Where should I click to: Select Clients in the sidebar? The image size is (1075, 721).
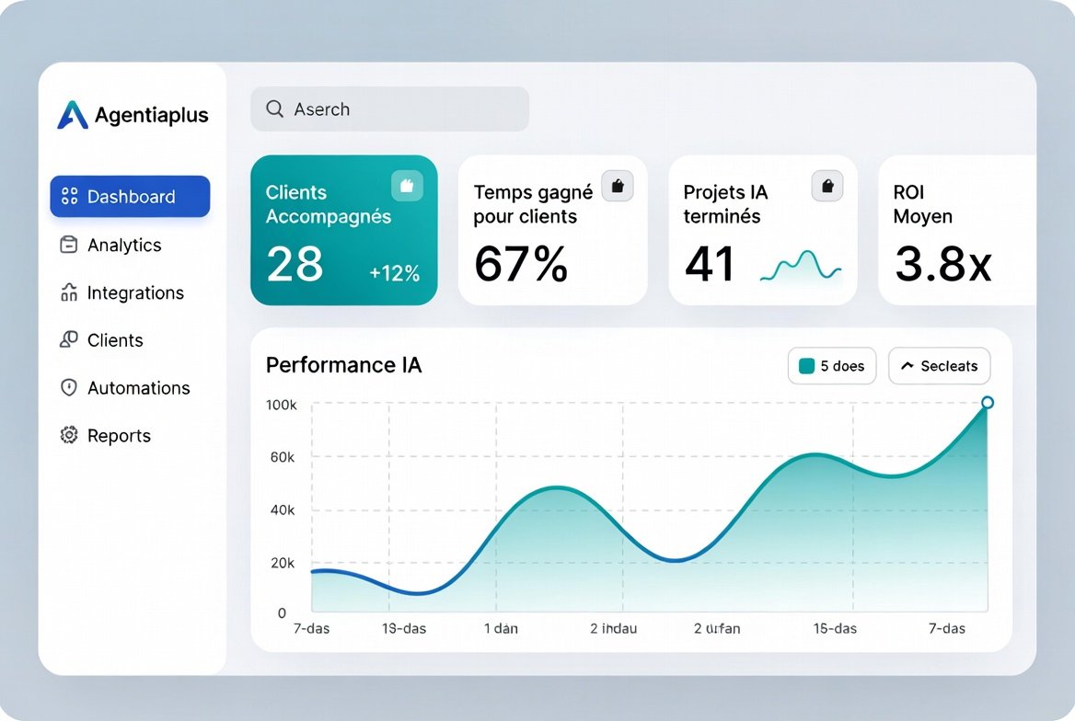(101, 340)
